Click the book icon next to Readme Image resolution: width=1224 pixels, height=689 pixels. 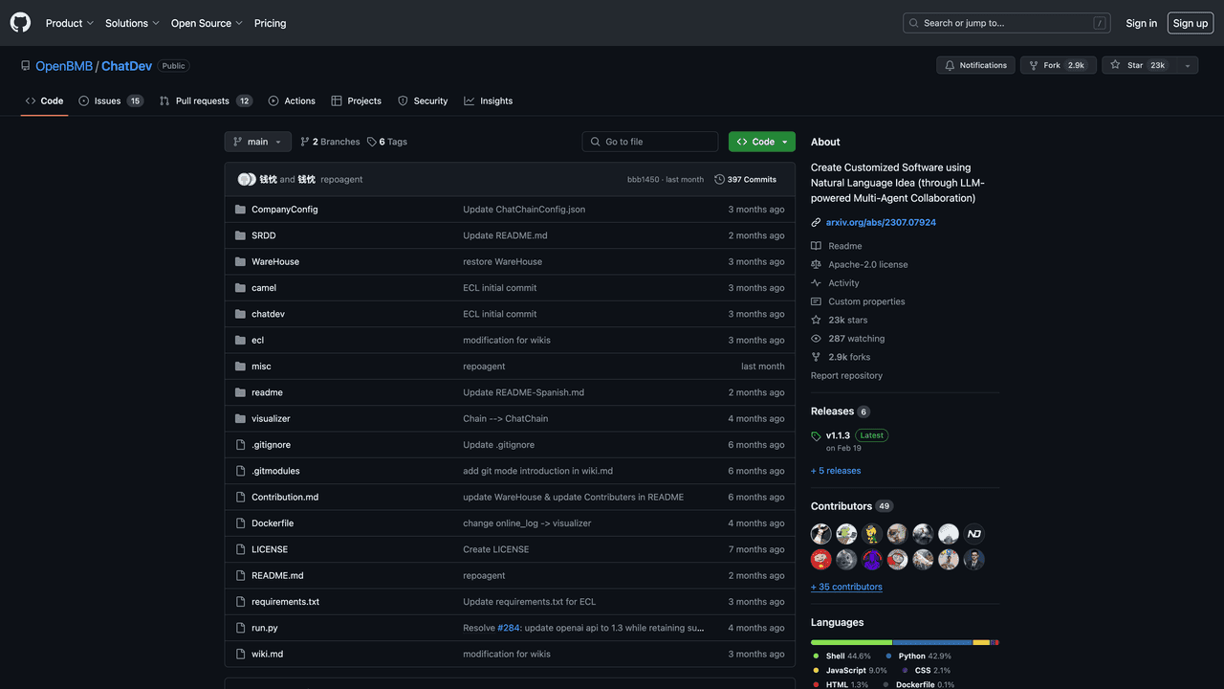[x=816, y=246]
